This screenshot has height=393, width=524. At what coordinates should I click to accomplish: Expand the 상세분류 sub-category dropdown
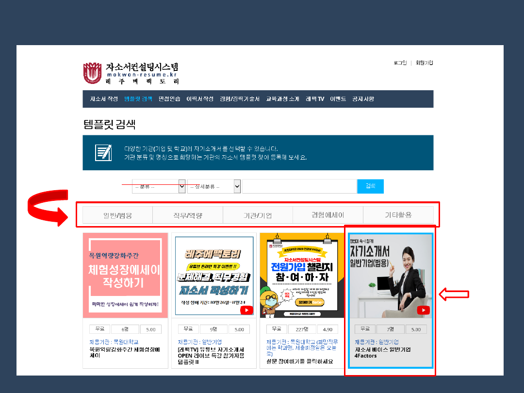point(214,186)
